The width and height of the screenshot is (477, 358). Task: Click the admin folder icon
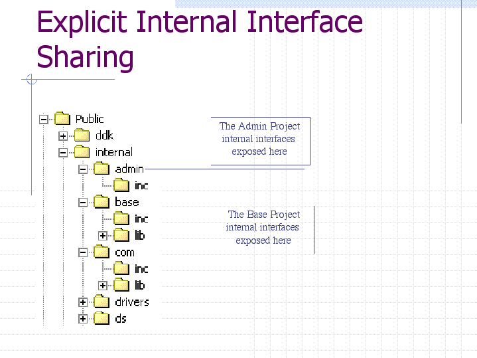point(102,169)
